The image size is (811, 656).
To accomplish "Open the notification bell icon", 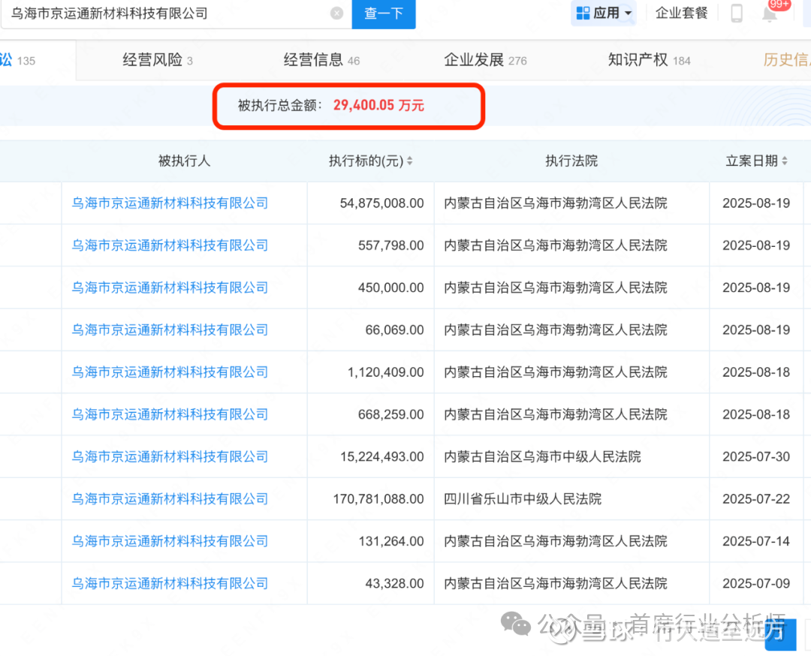I will 770,14.
